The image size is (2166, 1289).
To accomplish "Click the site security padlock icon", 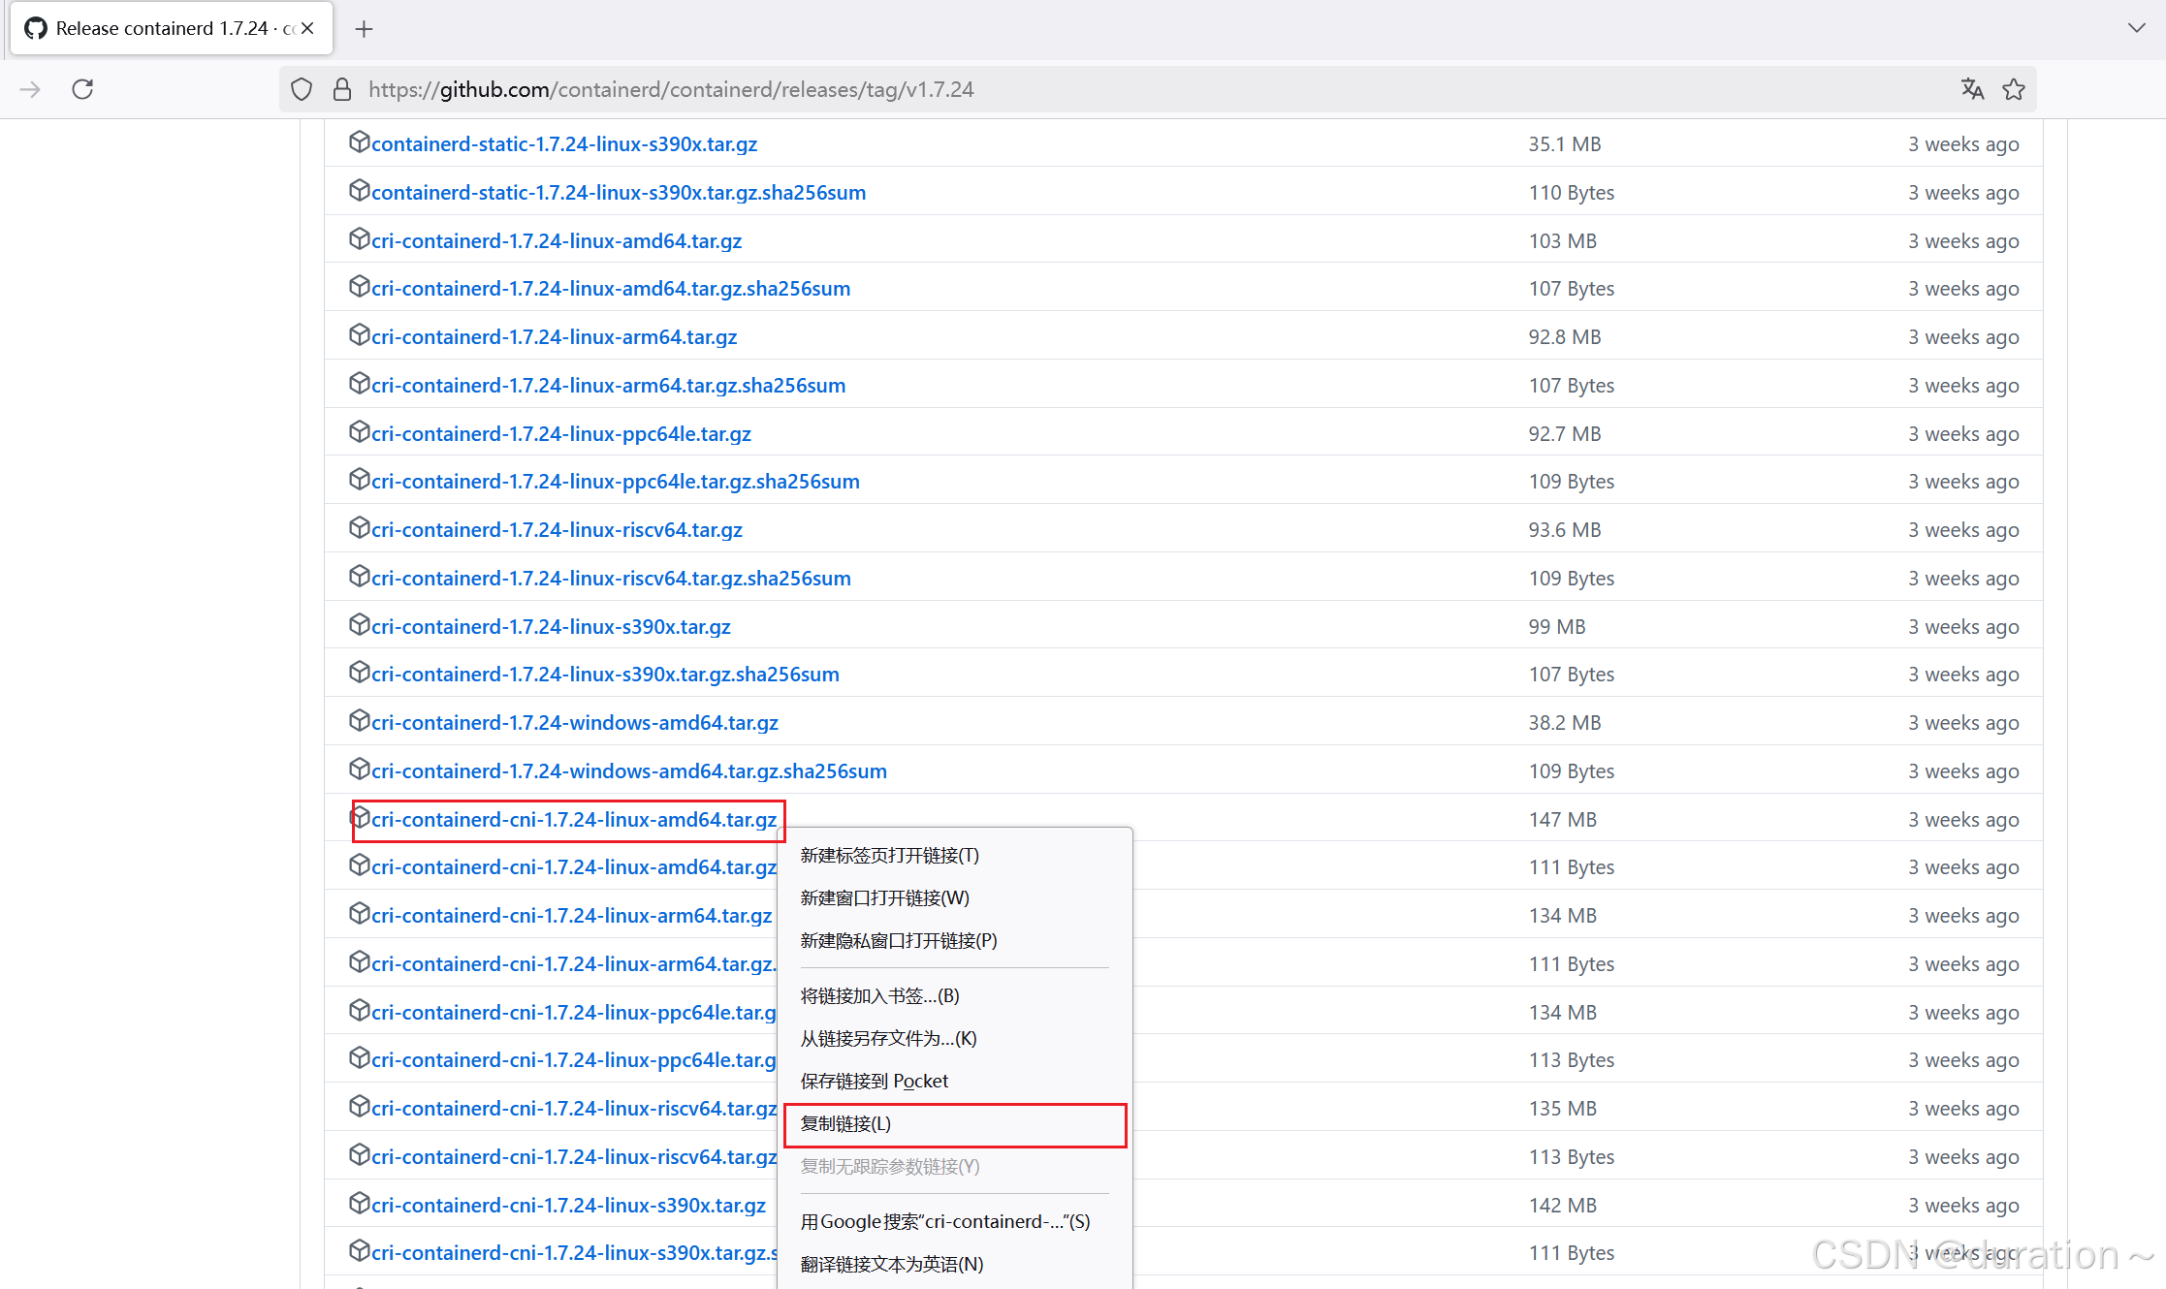I will 341,89.
